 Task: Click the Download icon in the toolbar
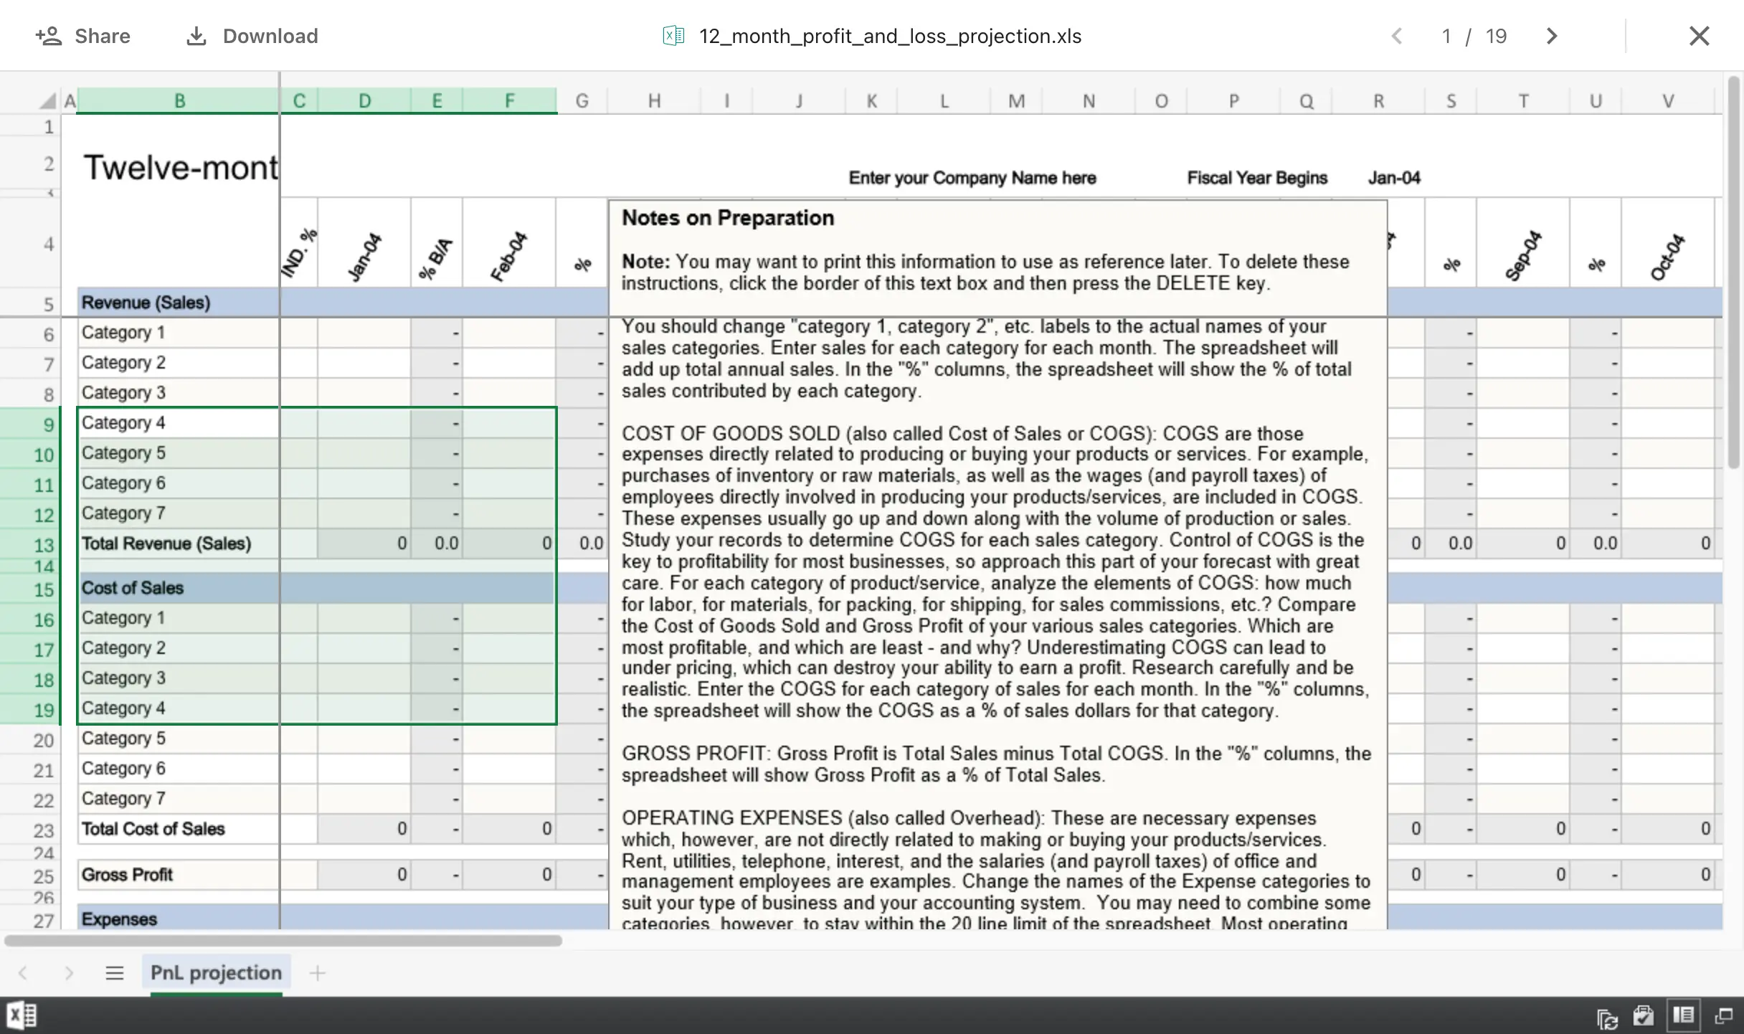point(196,35)
